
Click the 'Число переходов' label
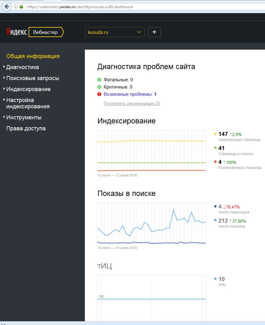pyautogui.click(x=234, y=212)
